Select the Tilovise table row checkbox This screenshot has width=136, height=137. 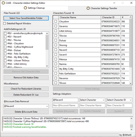tap(56, 36)
